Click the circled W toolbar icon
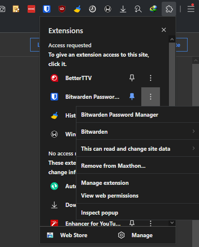Screen dimensions: 199x247 pyautogui.click(x=108, y=9)
